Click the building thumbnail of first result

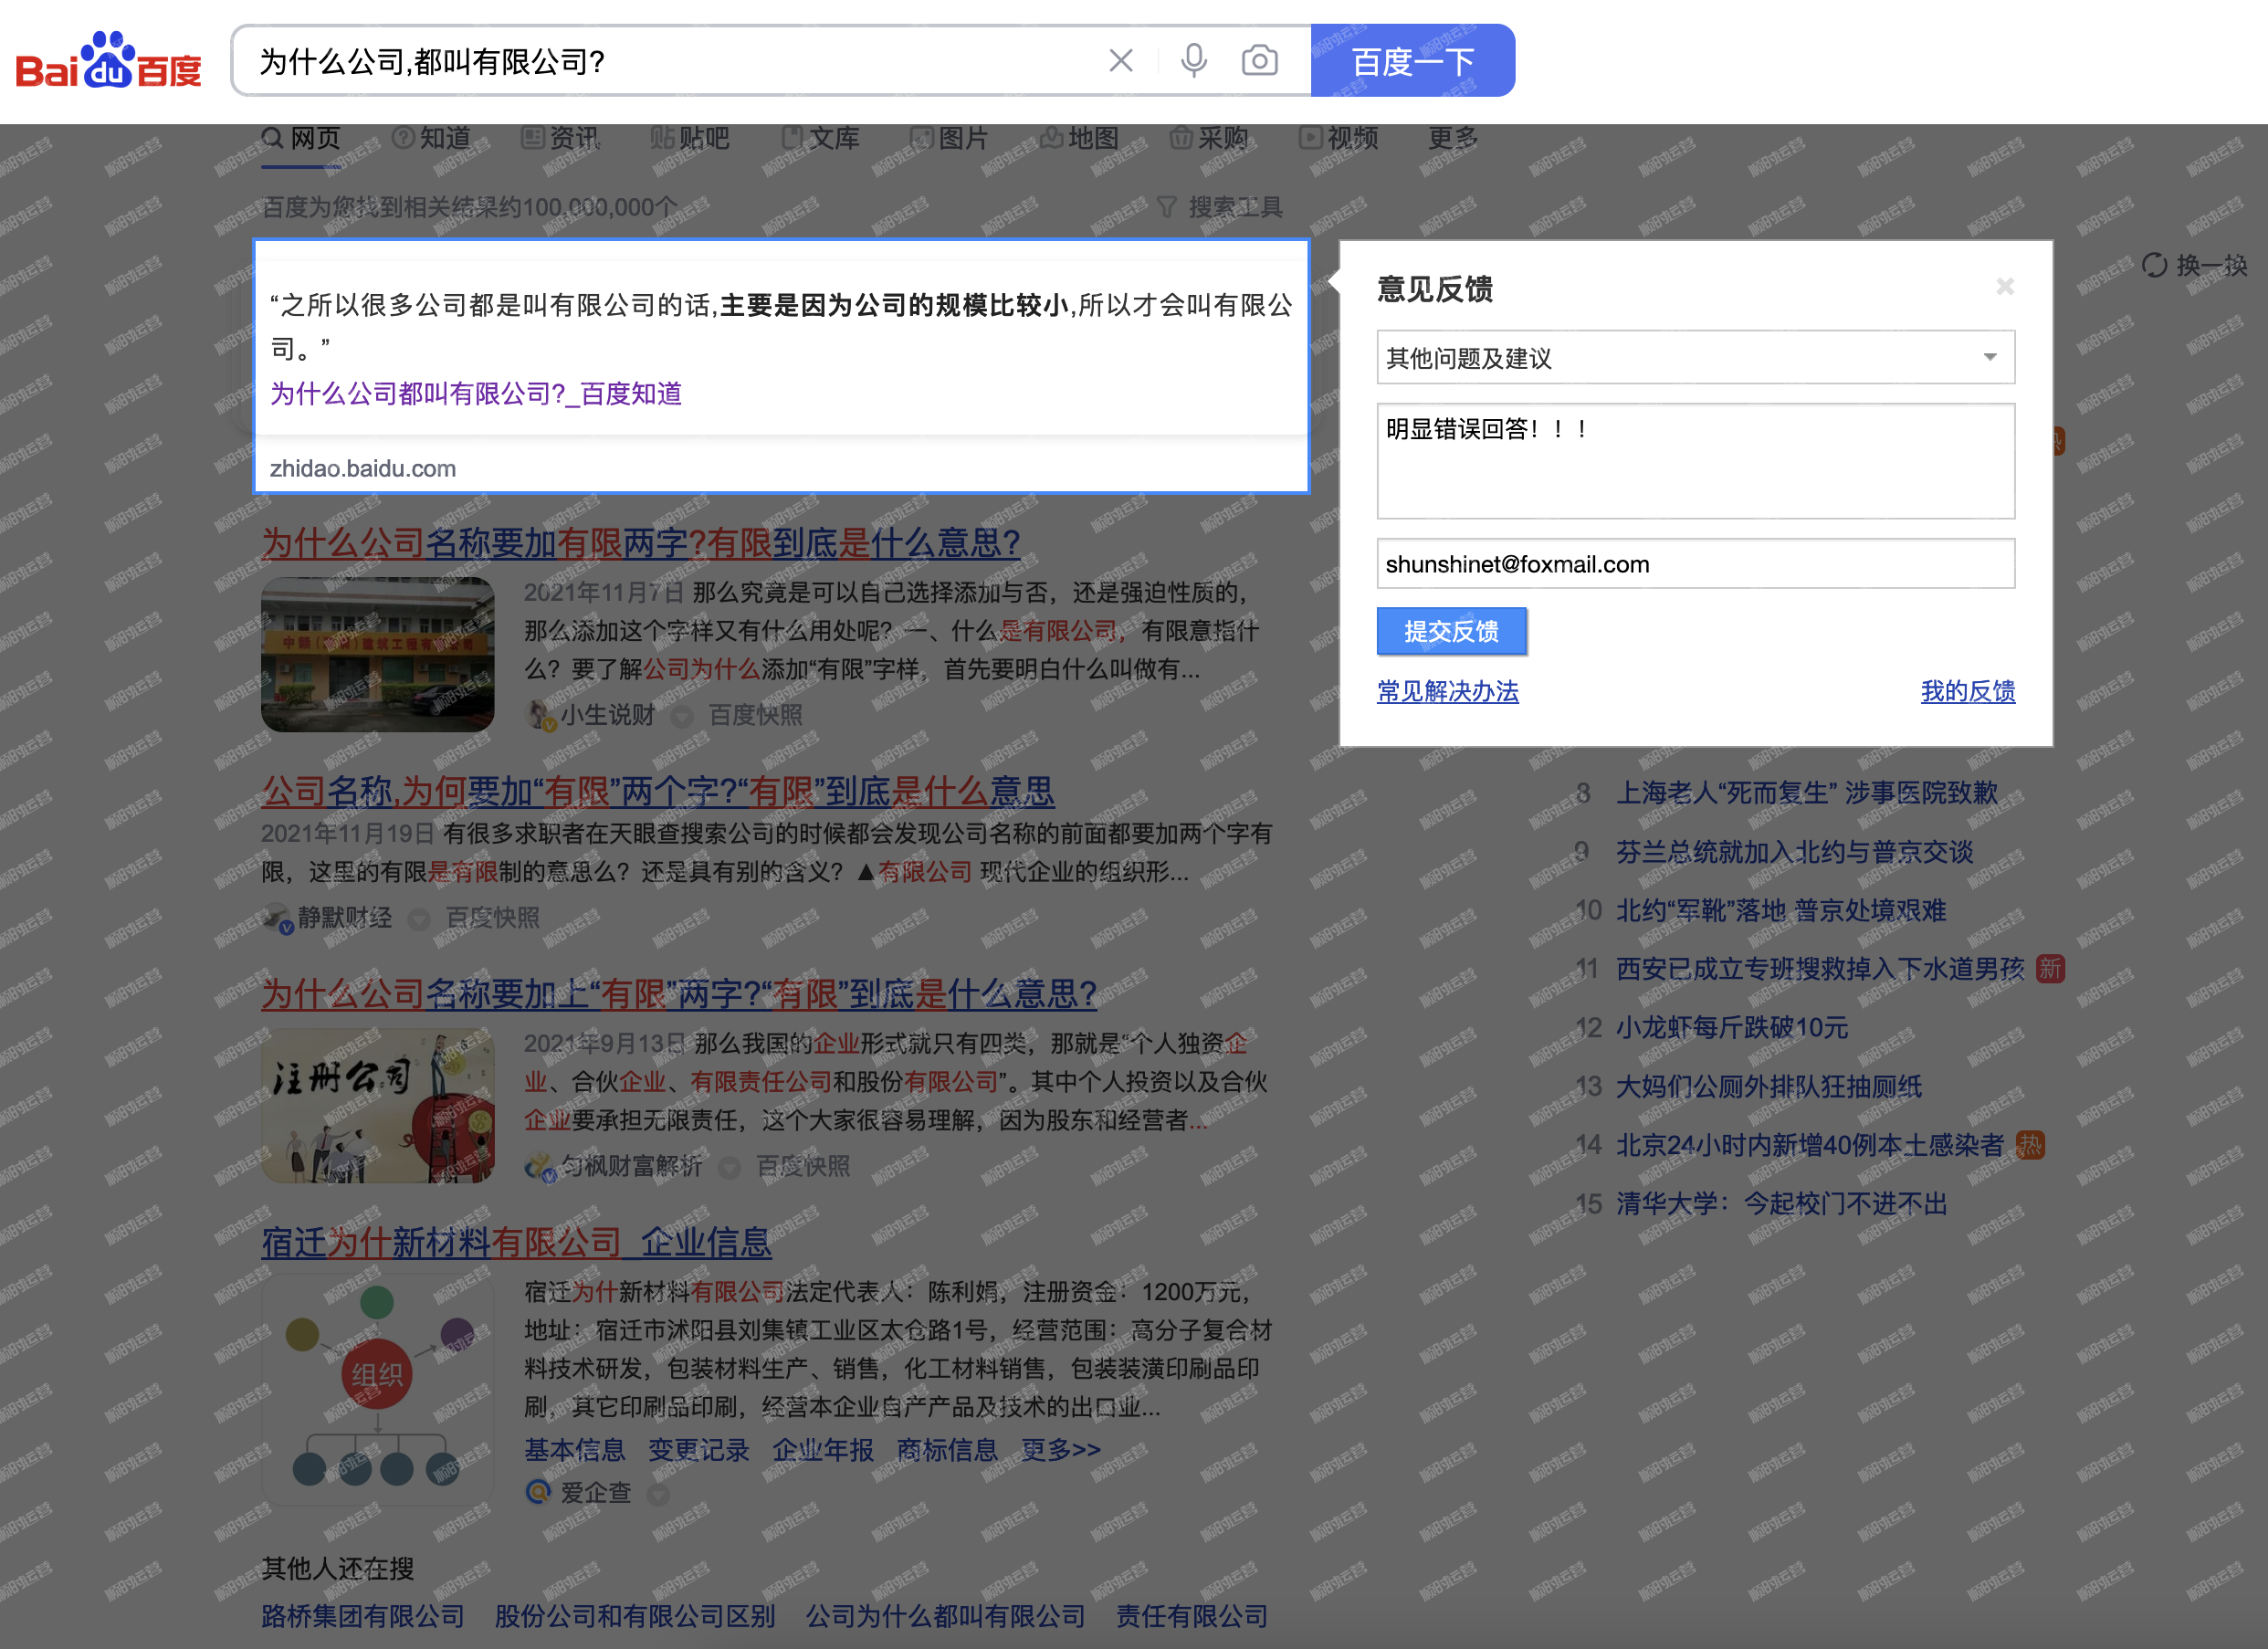click(377, 654)
